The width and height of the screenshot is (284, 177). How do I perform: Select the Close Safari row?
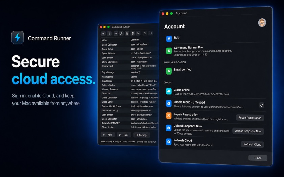tap(129, 102)
